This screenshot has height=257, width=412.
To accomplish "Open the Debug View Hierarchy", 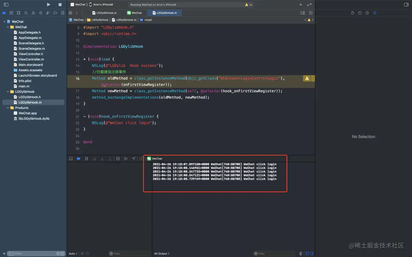I will tap(118, 159).
